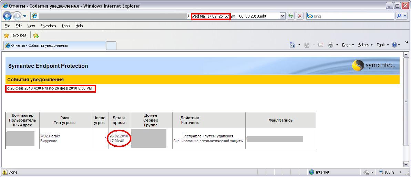Expand the address bar history dropdown
Screen dimensions: 411x177
point(282,16)
